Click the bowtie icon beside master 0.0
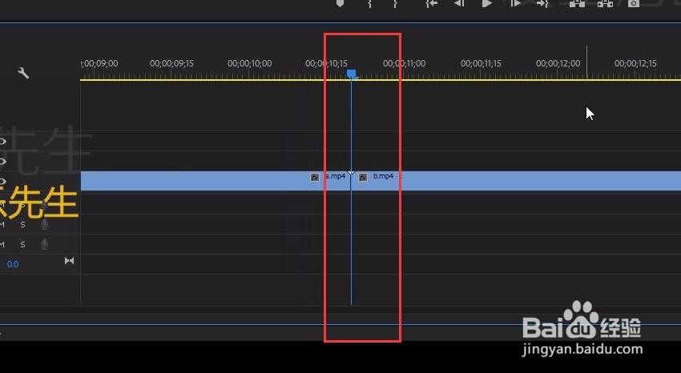681x373 pixels. [x=69, y=261]
